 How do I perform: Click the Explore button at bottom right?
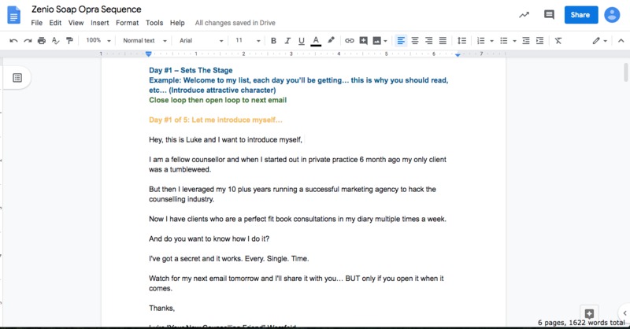[589, 313]
